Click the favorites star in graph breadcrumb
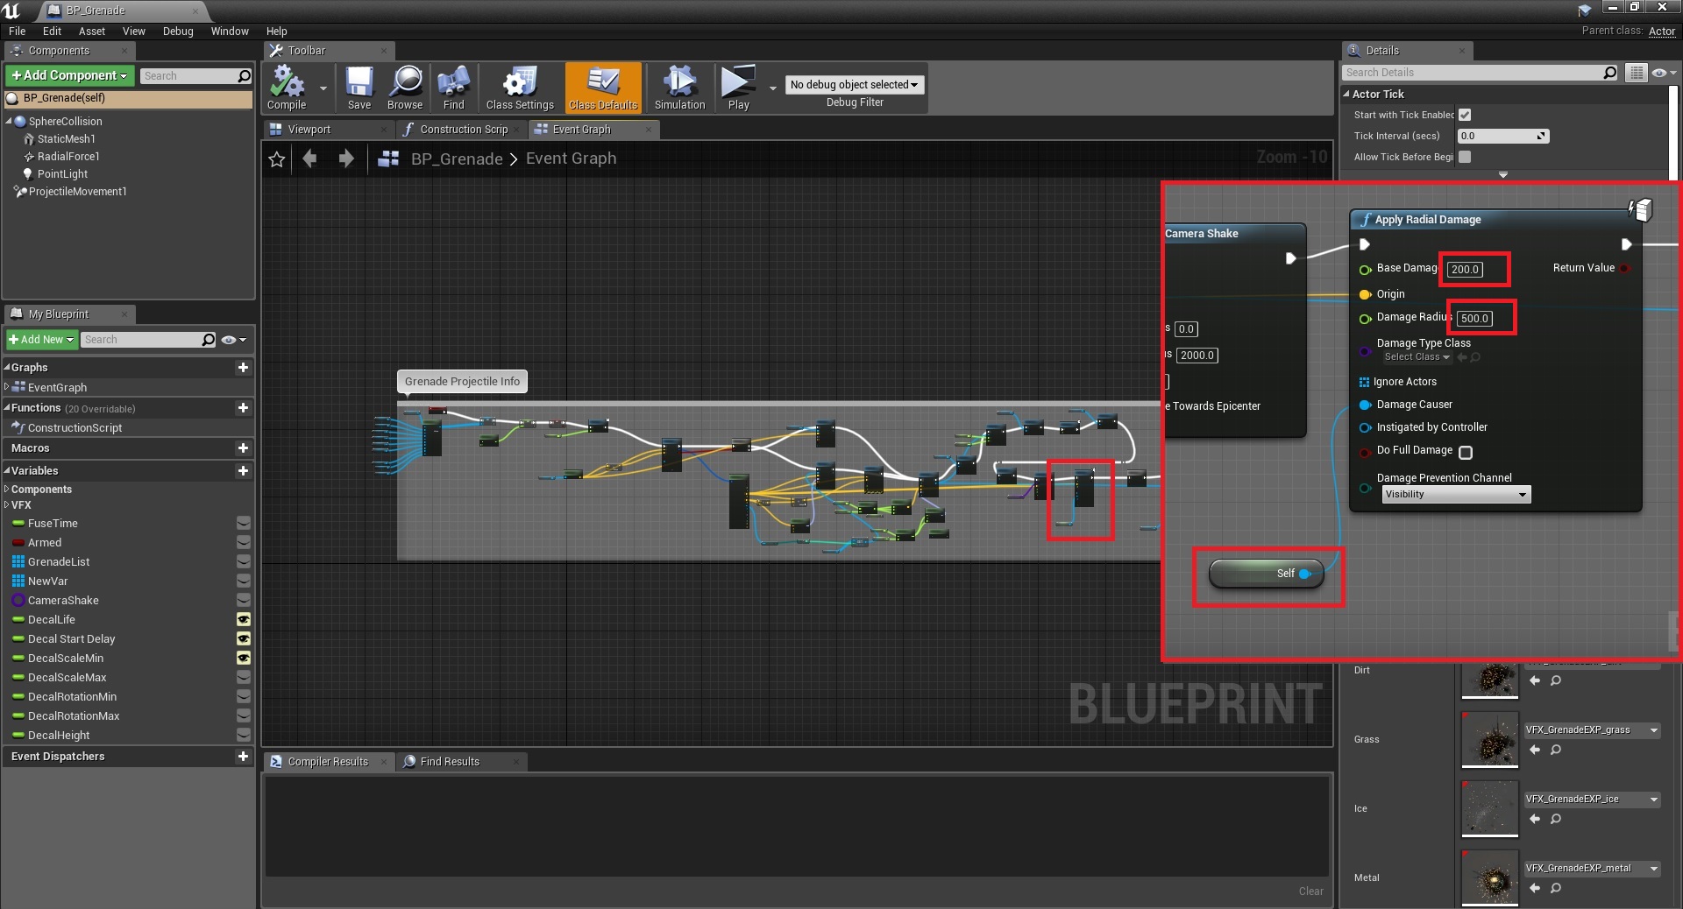This screenshot has height=909, width=1683. pos(277,159)
